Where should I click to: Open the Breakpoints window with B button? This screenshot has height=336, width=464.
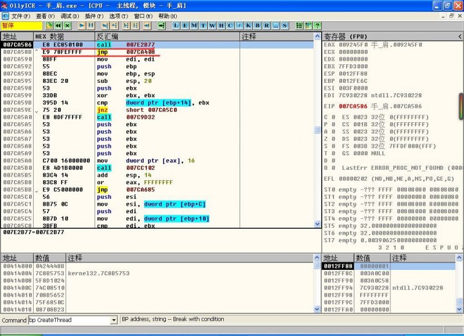(x=257, y=26)
